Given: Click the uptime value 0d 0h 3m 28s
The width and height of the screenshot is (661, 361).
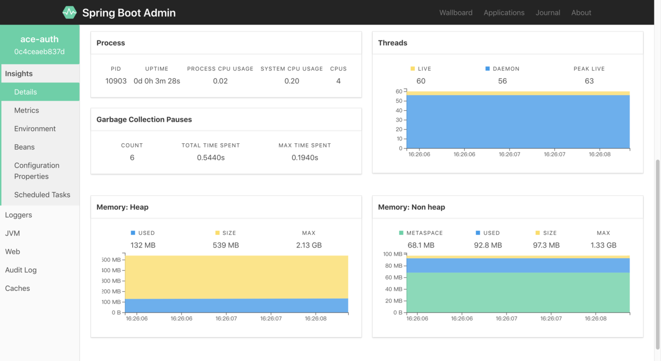Looking at the screenshot, I should [x=157, y=81].
